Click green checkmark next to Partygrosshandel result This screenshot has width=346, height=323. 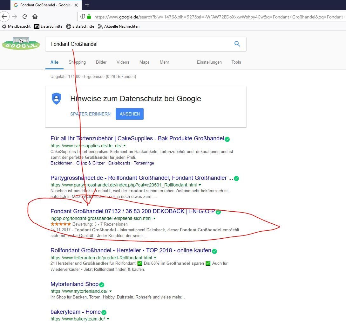click(236, 179)
